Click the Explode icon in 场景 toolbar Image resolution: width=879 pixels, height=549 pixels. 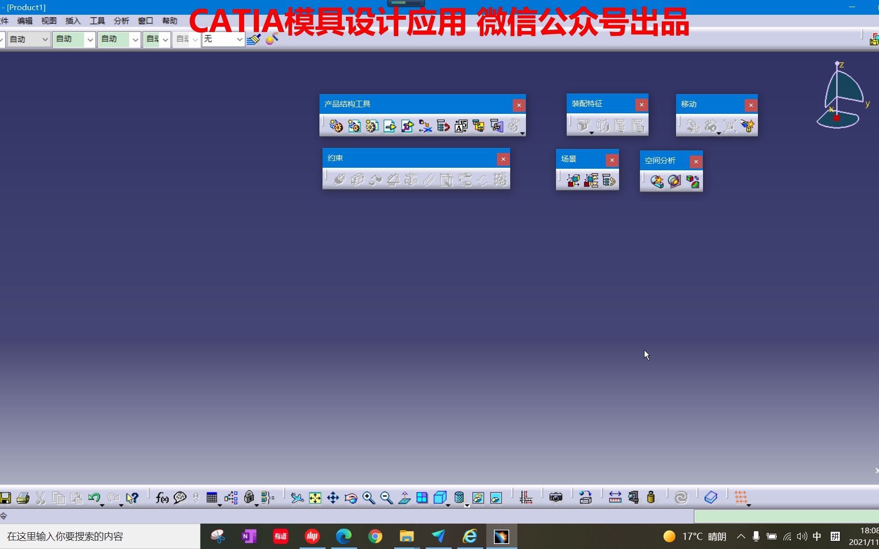click(591, 180)
